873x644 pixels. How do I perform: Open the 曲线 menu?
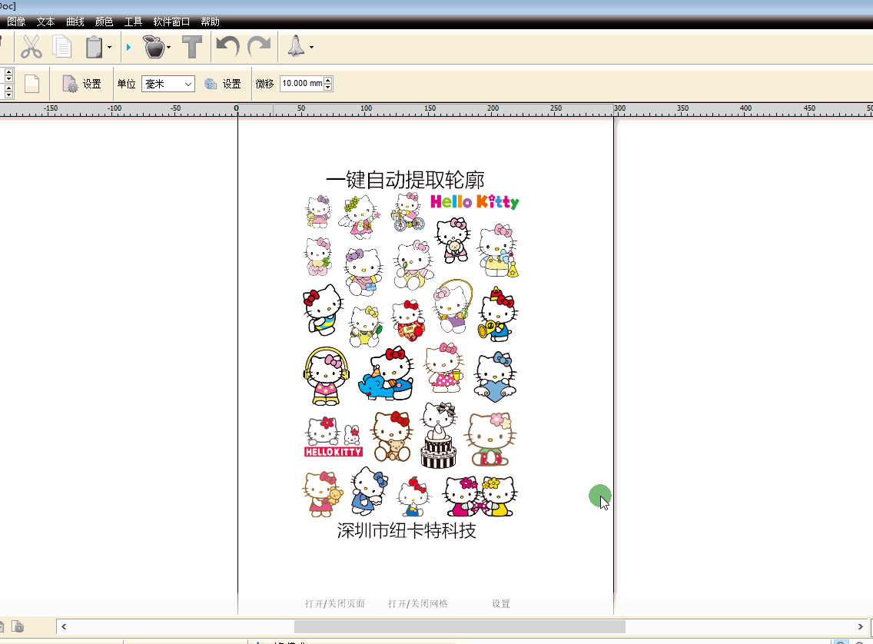[x=75, y=22]
